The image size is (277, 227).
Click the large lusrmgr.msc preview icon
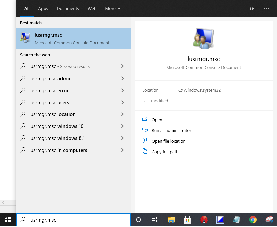point(203,38)
